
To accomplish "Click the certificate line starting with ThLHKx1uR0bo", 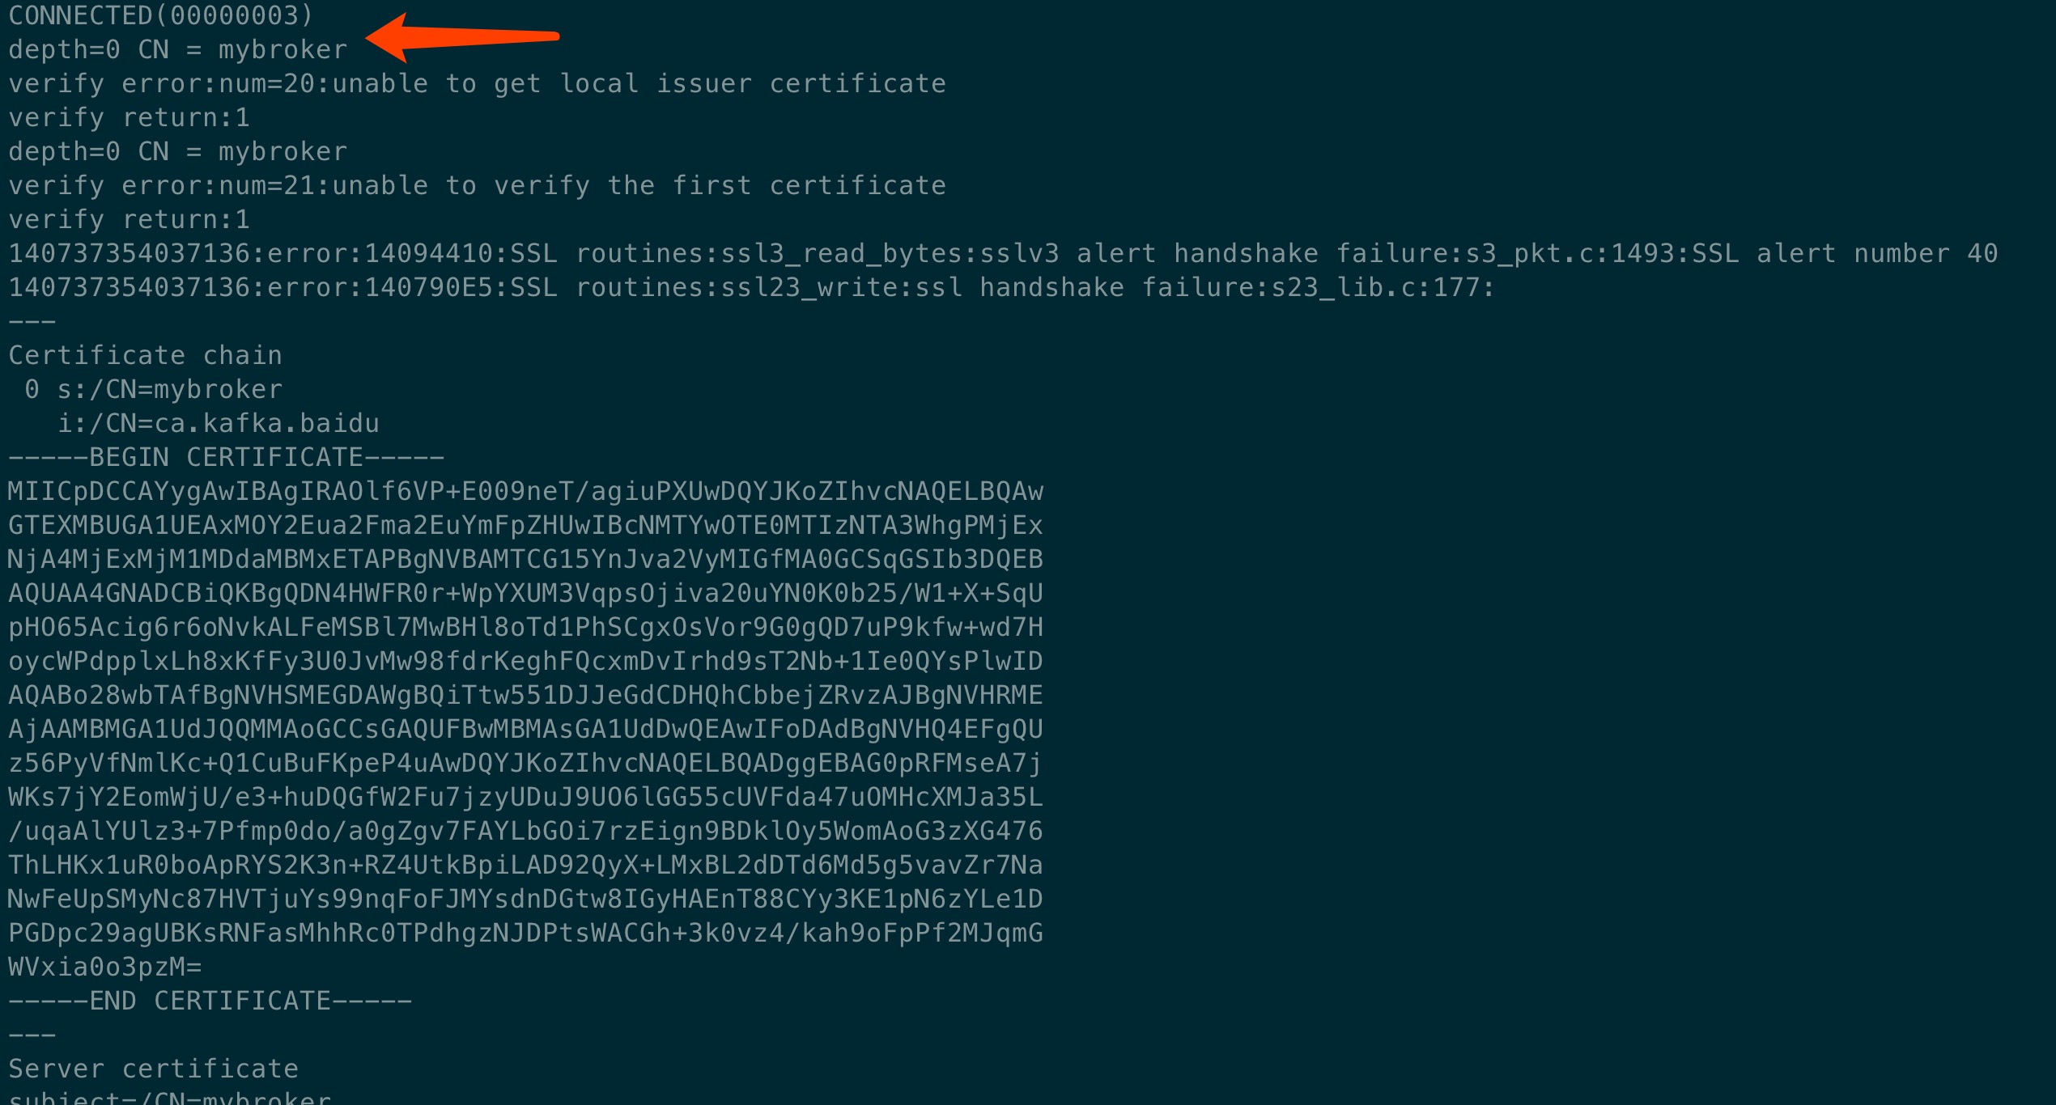I will tap(525, 866).
